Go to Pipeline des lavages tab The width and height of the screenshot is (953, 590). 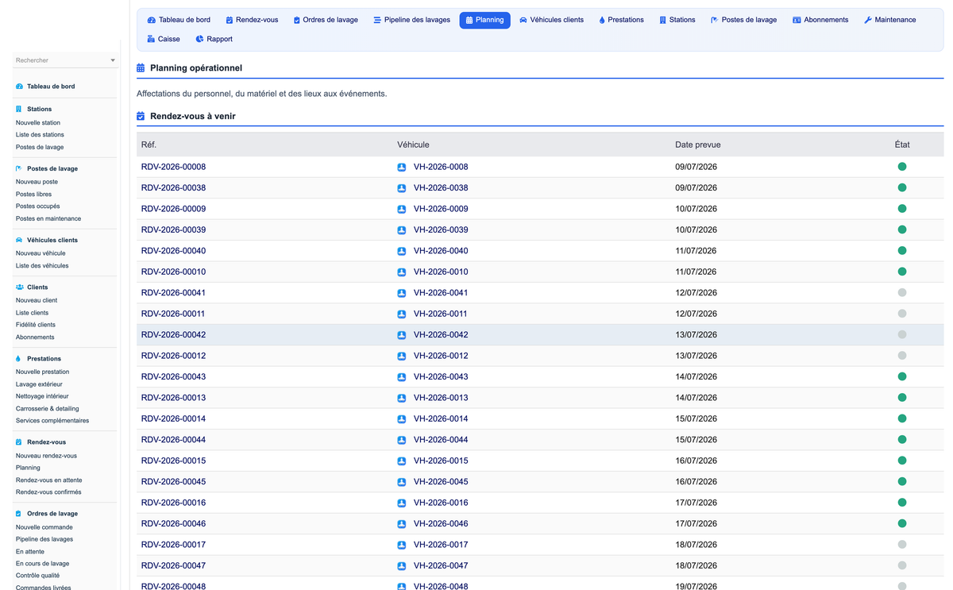[411, 20]
